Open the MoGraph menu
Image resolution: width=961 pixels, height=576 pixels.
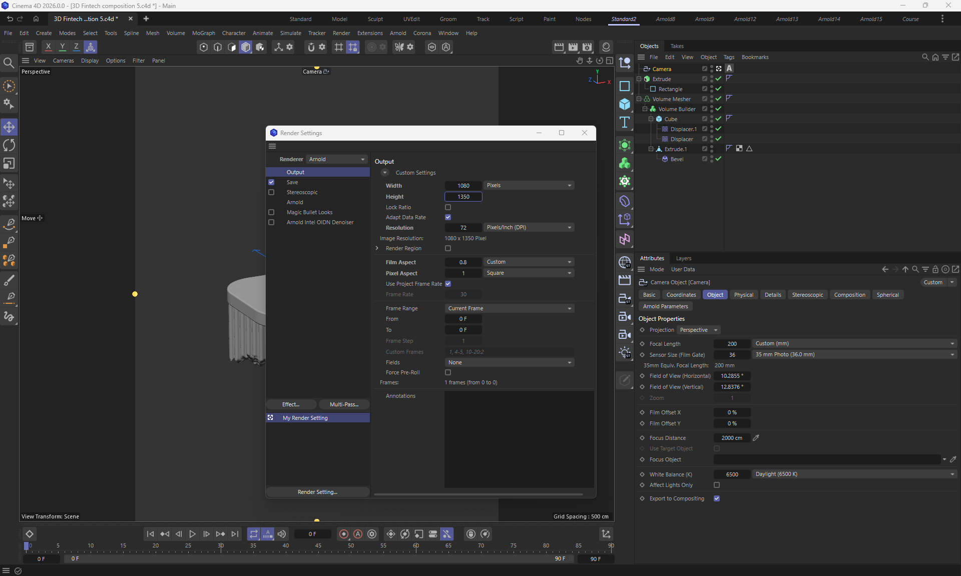point(203,33)
